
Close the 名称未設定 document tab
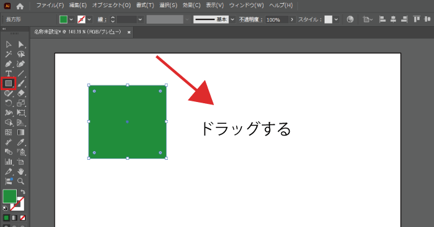(x=129, y=32)
